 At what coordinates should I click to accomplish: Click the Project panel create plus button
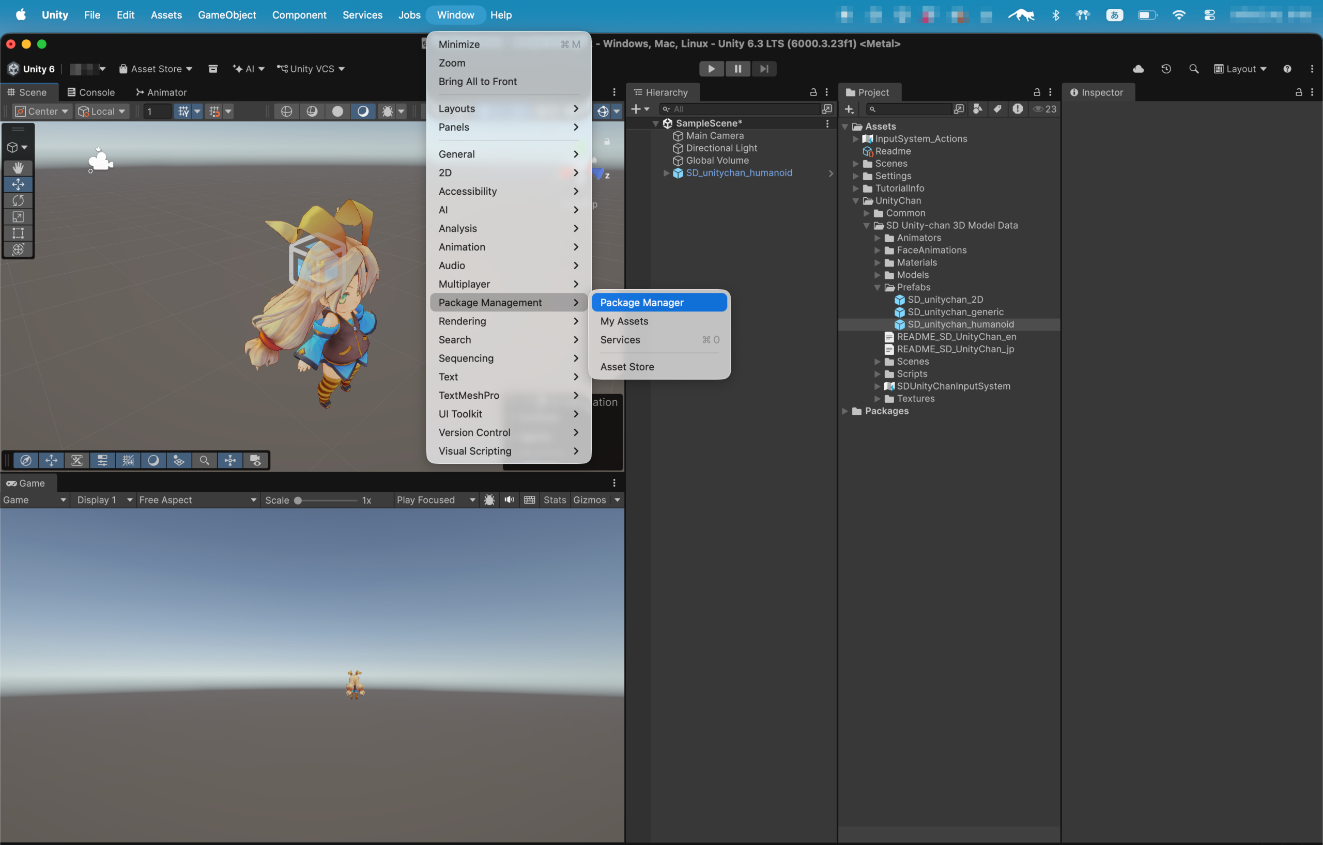point(849,109)
